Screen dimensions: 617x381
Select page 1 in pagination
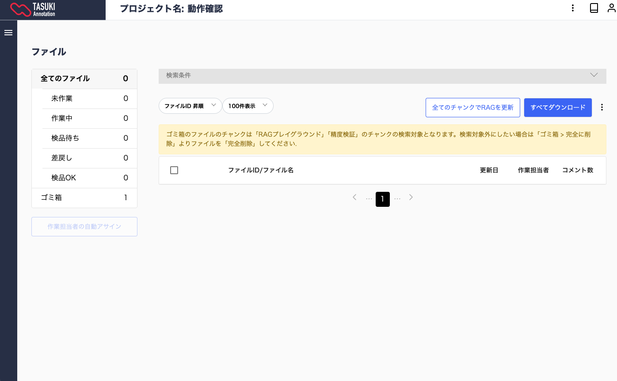(383, 199)
